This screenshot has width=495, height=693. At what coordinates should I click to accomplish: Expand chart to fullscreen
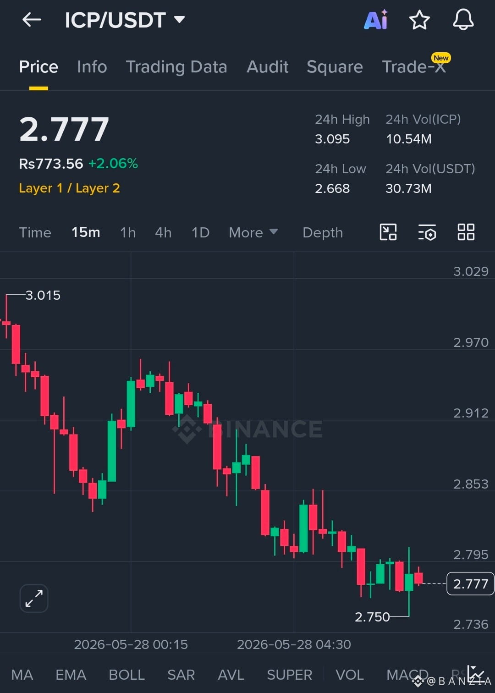34,599
